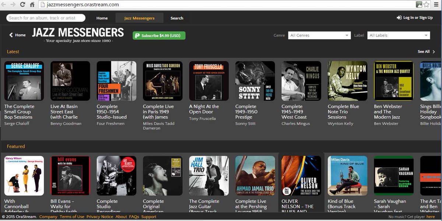
Task: Open Art Blakey album cover in Featured
Action: click(x=116, y=176)
